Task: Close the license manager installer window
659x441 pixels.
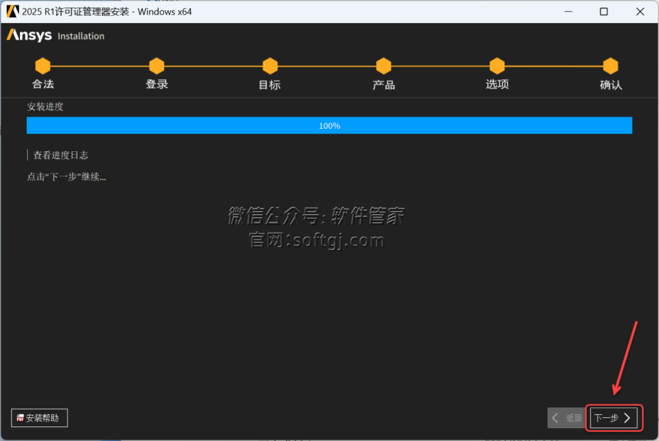Action: pos(640,12)
